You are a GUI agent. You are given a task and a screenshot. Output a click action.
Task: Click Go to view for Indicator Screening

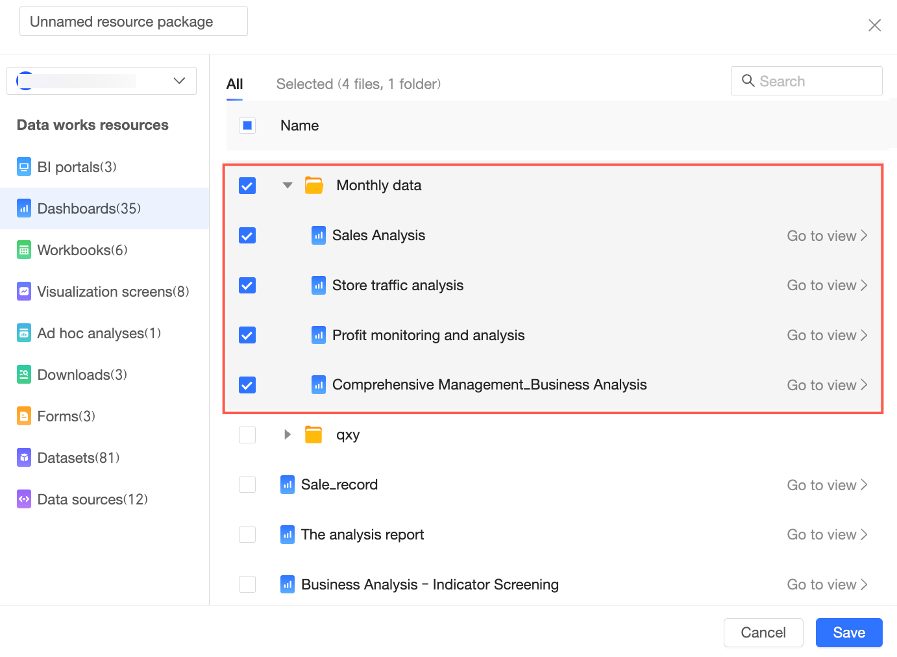828,584
